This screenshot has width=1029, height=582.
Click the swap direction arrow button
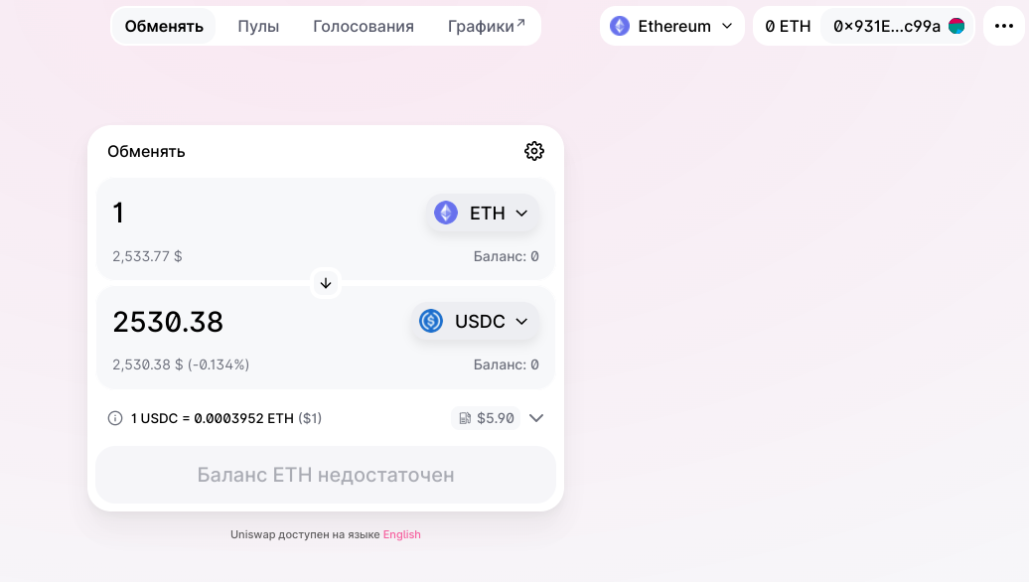[x=326, y=283]
